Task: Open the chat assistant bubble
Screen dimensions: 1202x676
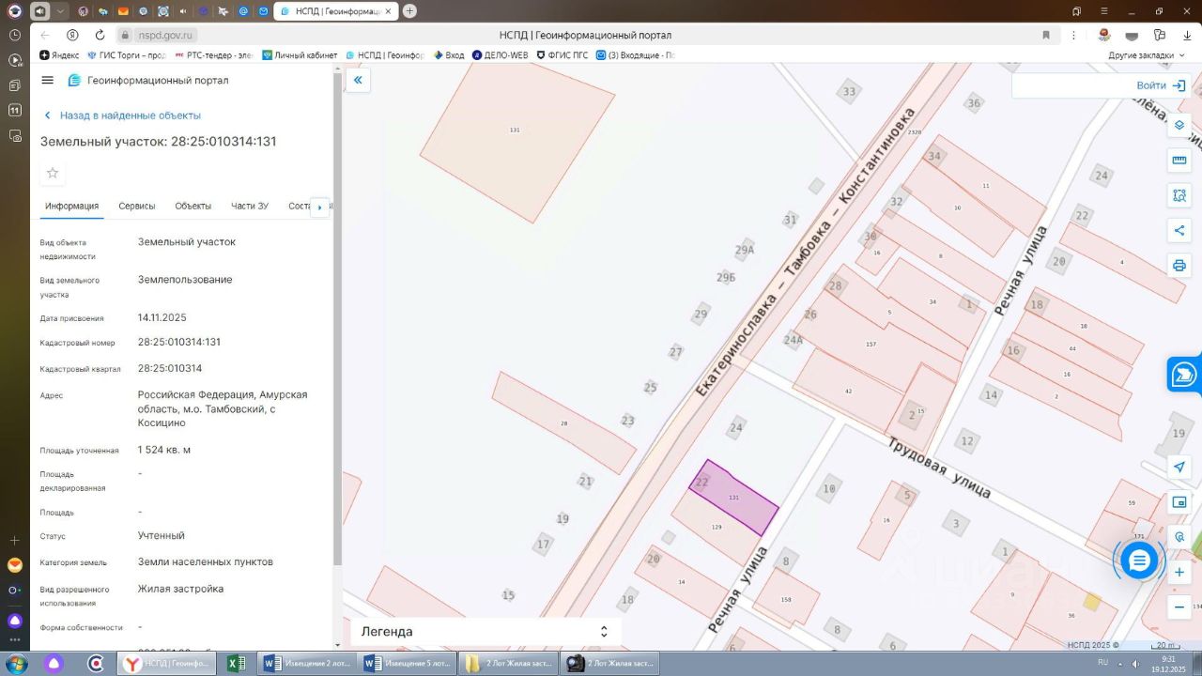Action: (x=1139, y=561)
